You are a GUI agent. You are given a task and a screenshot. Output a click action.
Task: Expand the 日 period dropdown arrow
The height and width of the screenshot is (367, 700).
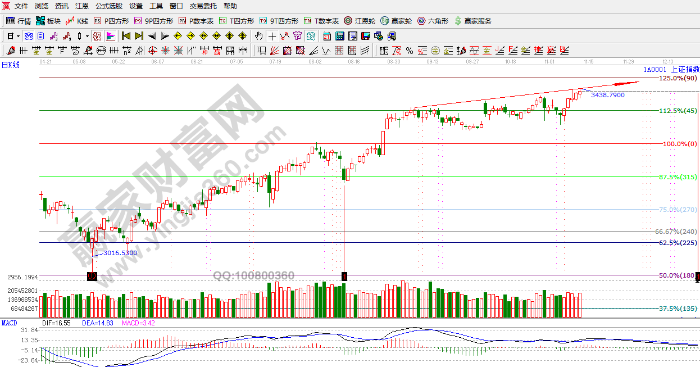click(18, 36)
